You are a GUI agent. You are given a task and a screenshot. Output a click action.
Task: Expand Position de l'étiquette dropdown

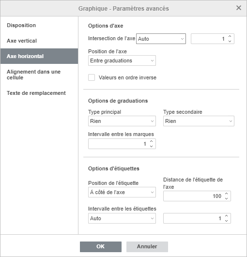coord(122,192)
